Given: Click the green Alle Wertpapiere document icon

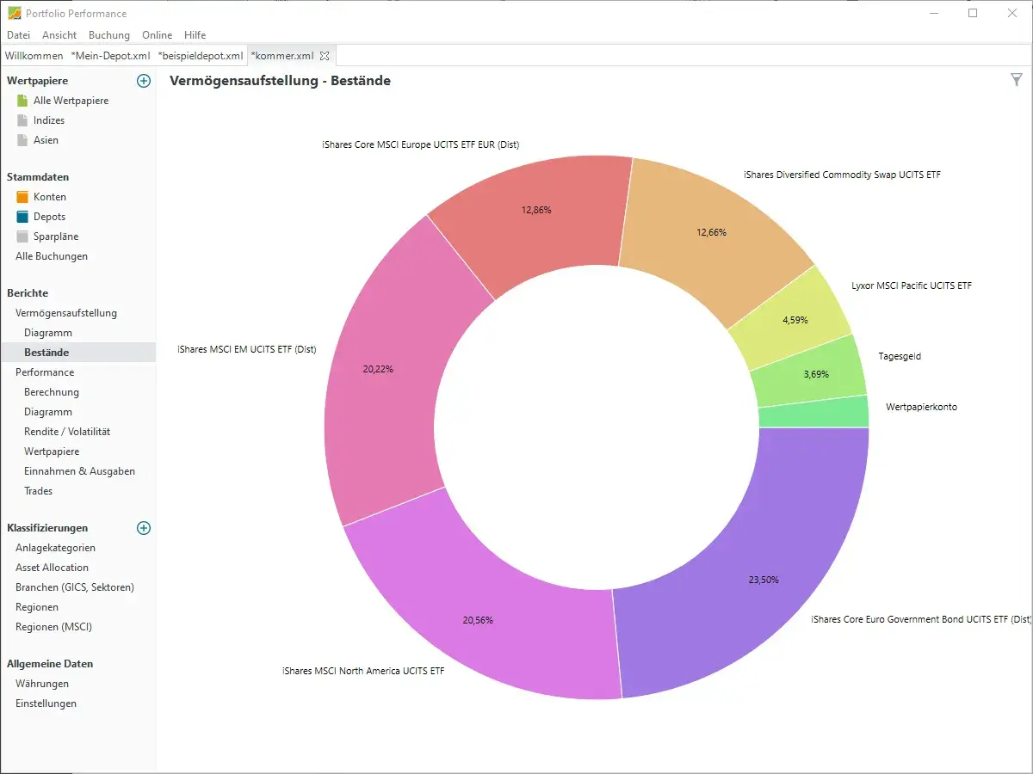Looking at the screenshot, I should [22, 101].
